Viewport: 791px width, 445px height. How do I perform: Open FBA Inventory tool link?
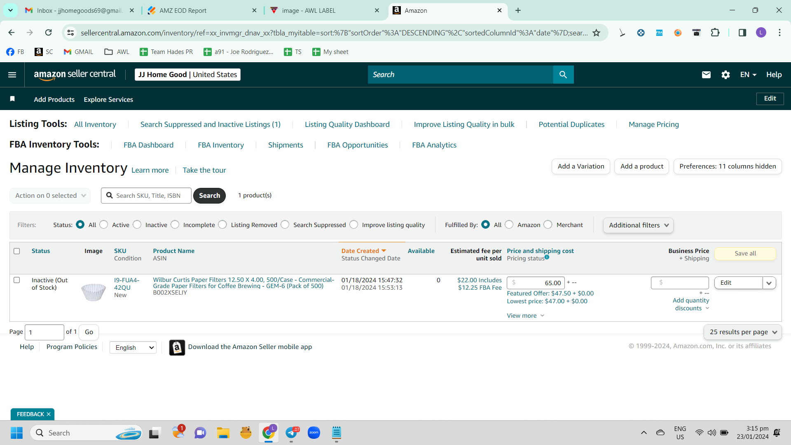tap(221, 145)
